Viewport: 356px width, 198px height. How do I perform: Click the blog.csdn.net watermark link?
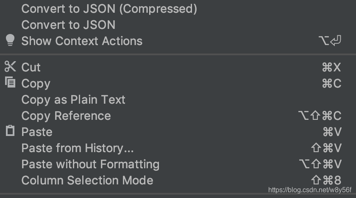tap(310, 190)
